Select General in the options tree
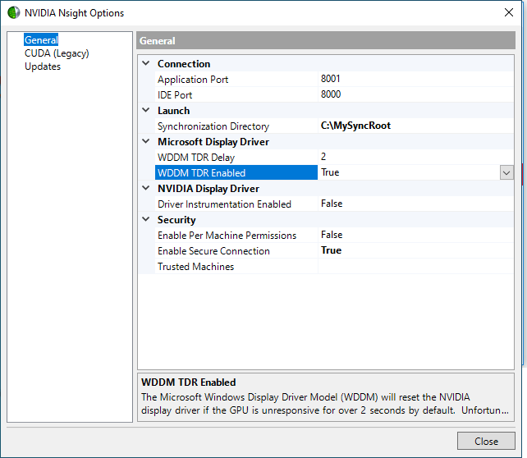527x458 pixels. (41, 40)
